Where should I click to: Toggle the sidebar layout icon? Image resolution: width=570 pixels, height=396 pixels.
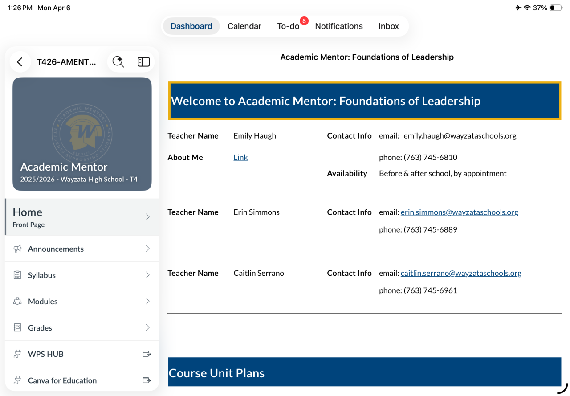click(143, 62)
